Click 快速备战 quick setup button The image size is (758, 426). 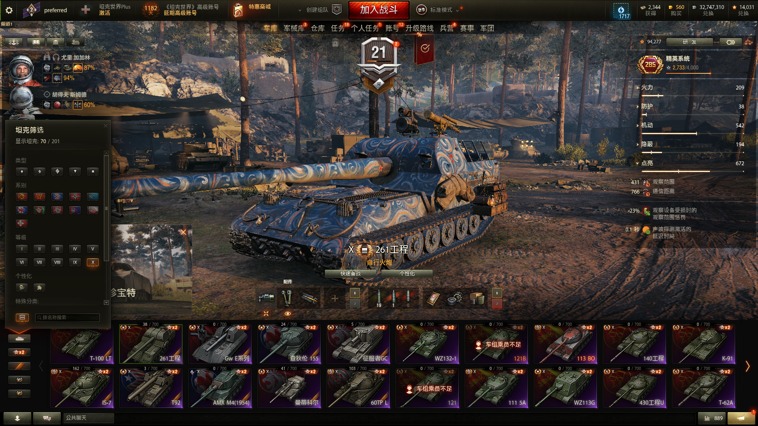351,273
